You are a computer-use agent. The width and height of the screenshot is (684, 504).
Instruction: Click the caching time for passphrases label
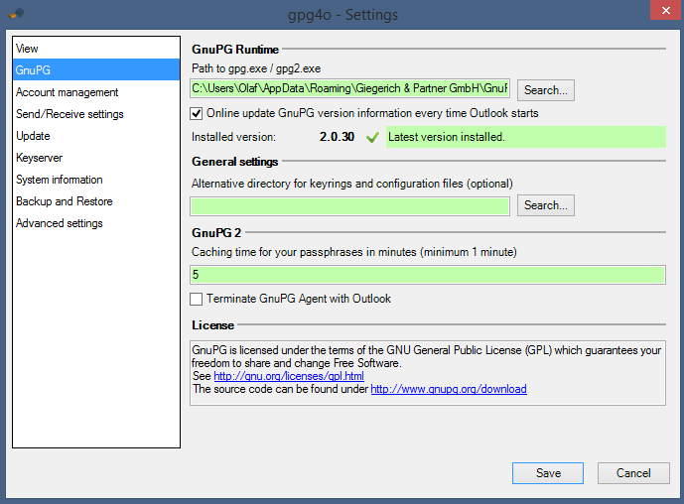pyautogui.click(x=353, y=252)
